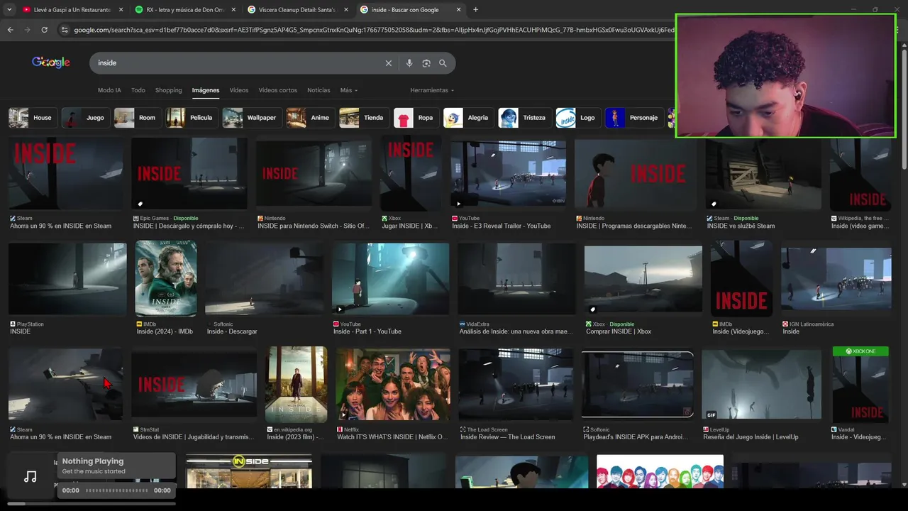Viewport: 908px width, 511px height.
Task: Open the tab search dropdown arrow
Action: click(x=9, y=10)
